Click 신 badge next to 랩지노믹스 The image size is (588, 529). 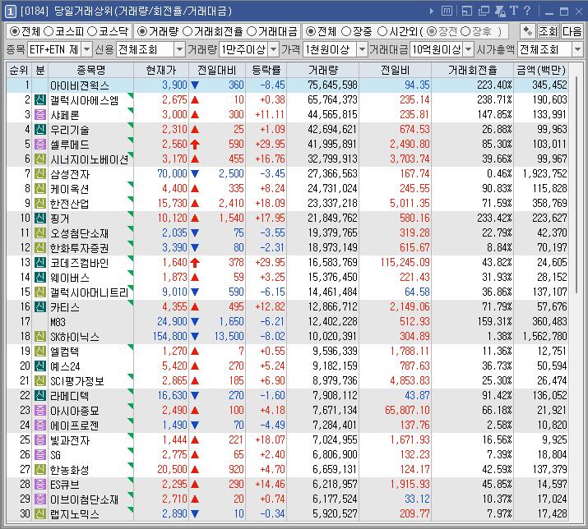point(40,513)
